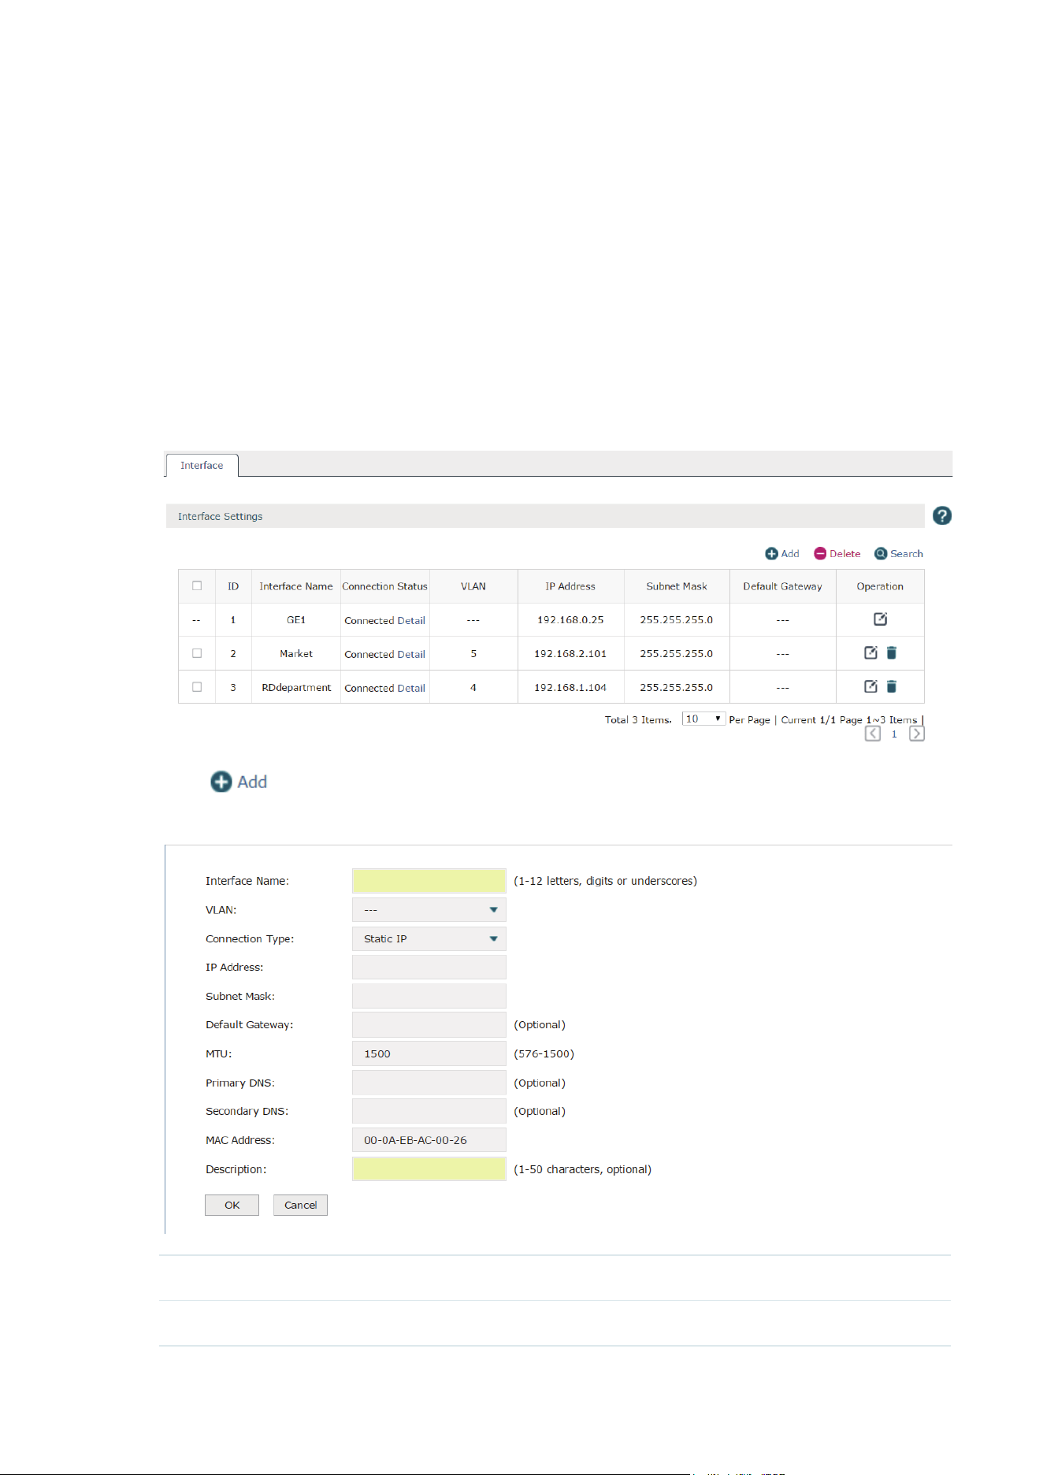1043x1475 pixels.
Task: Click the page number 1 in pagination
Action: (x=894, y=734)
